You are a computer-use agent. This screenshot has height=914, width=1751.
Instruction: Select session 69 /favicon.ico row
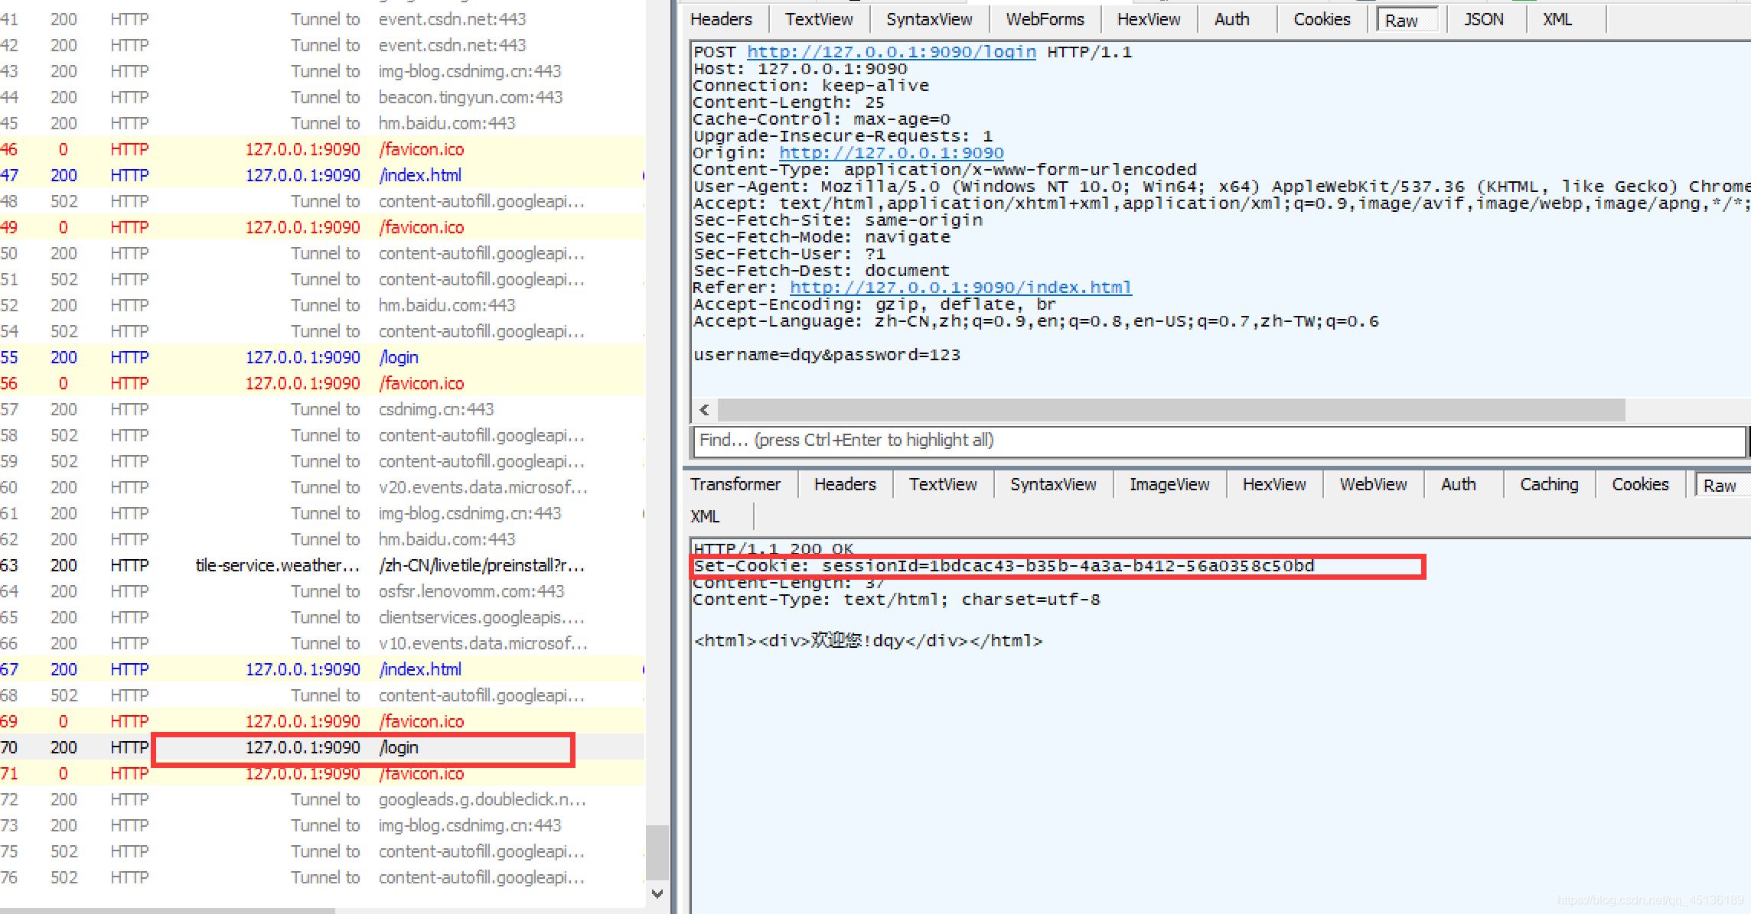(x=321, y=721)
